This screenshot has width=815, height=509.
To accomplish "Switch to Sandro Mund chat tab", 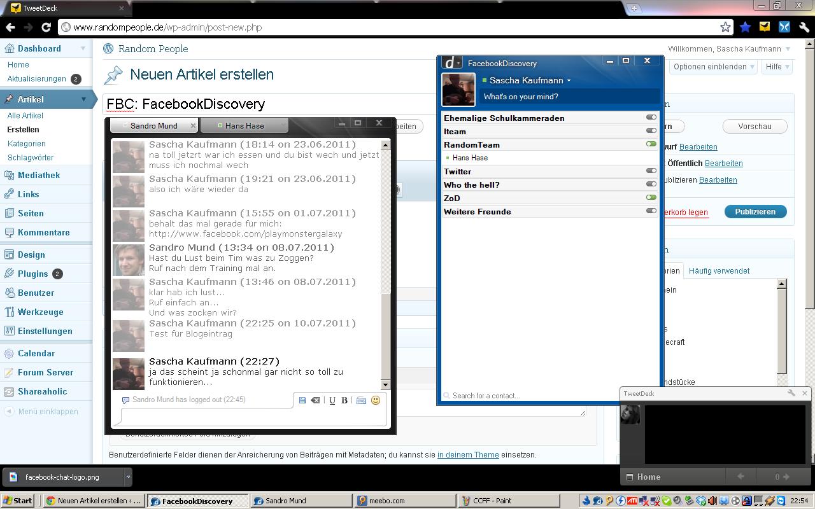I will pyautogui.click(x=154, y=125).
